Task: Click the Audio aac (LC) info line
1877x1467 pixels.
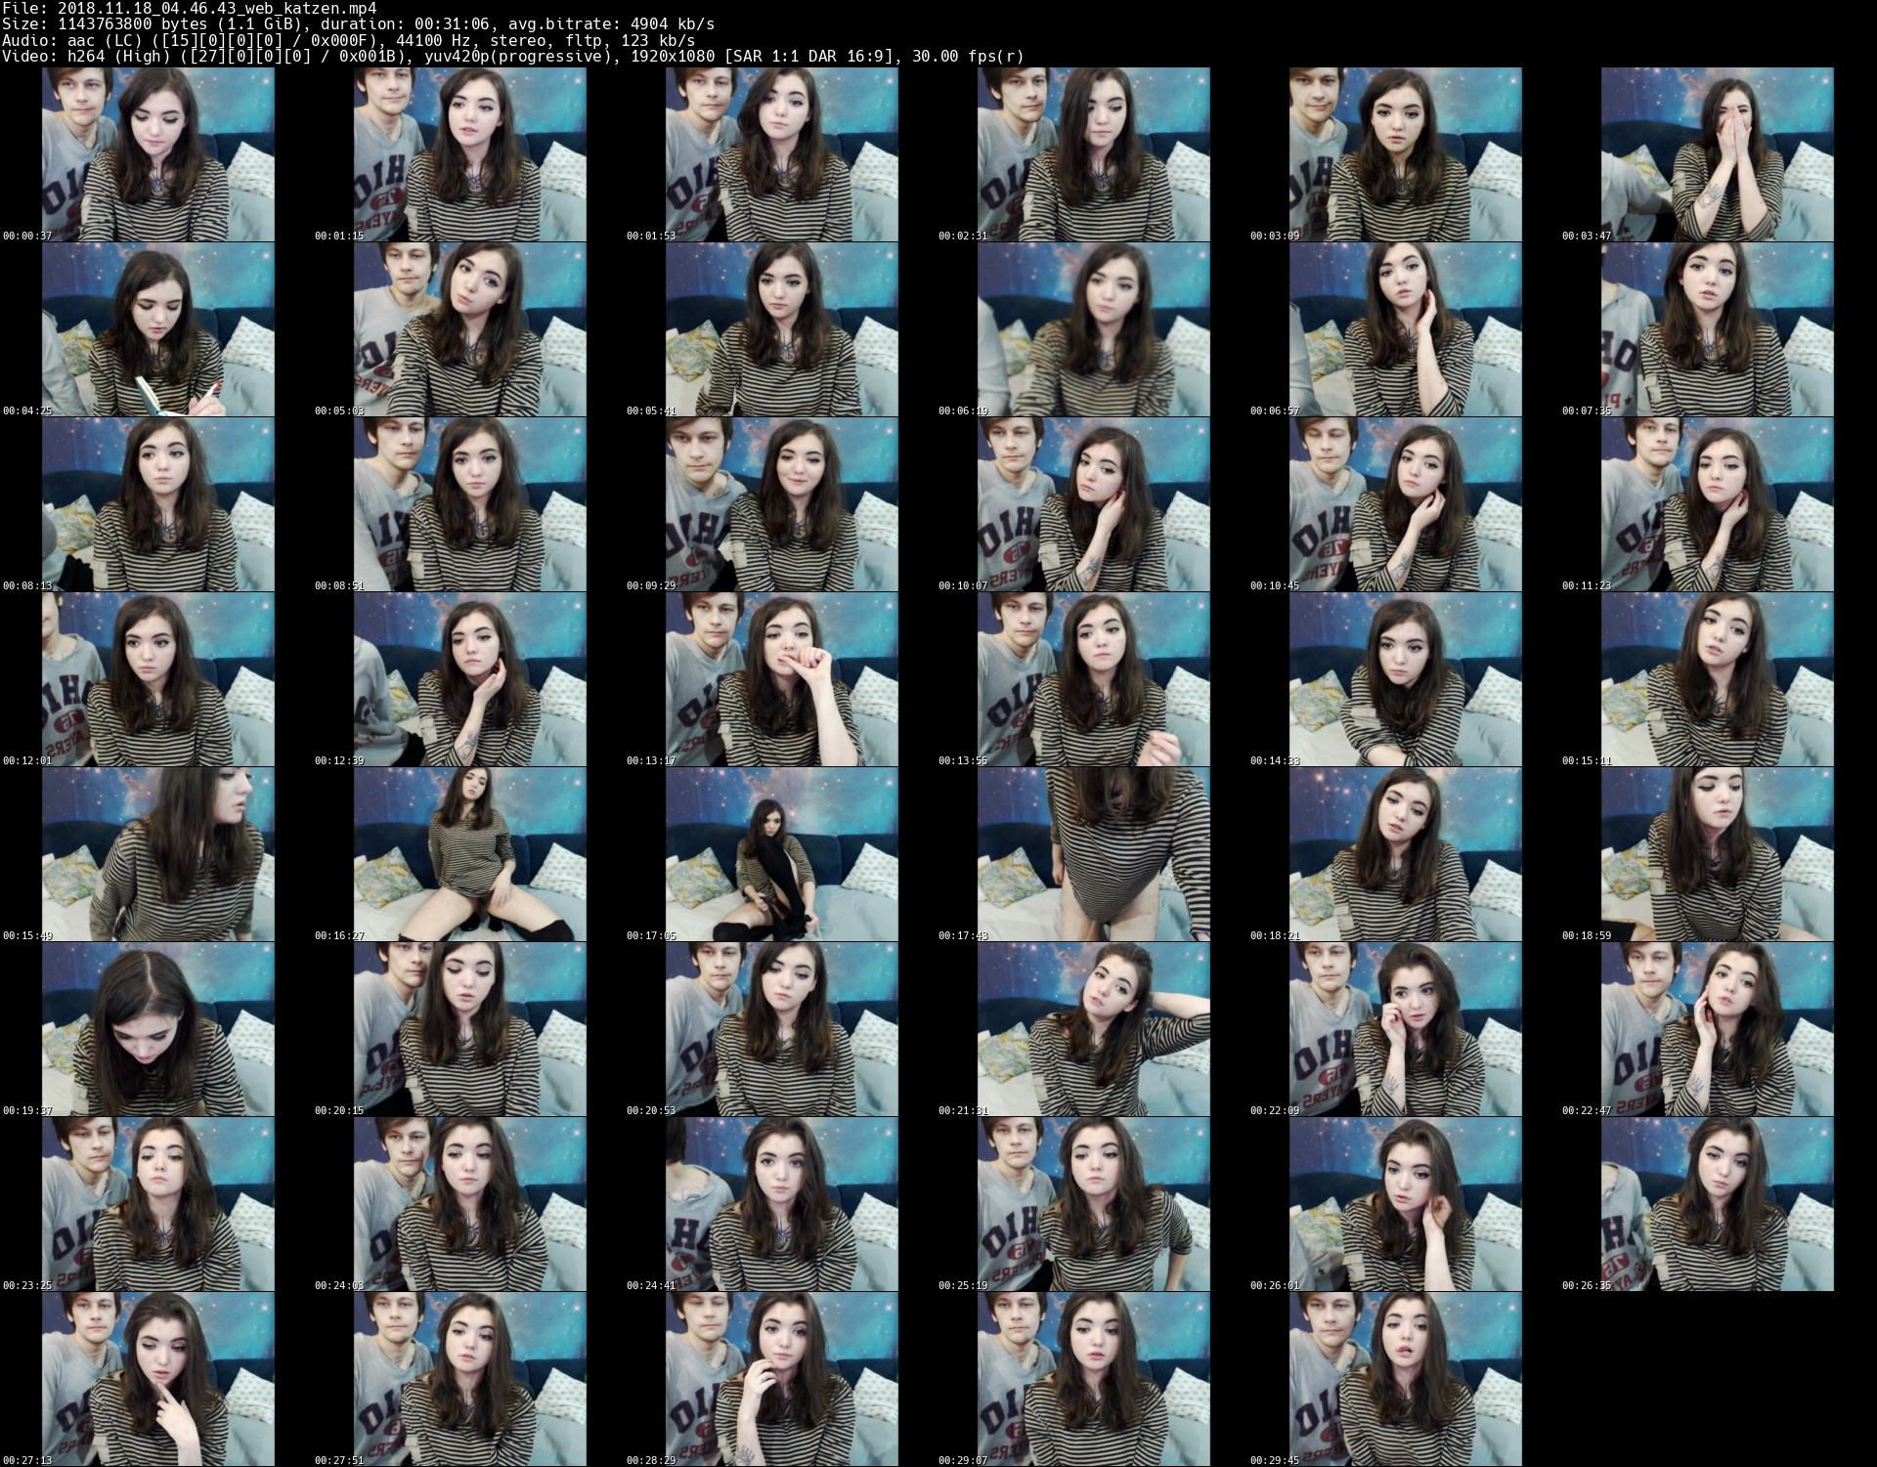Action: point(348,40)
